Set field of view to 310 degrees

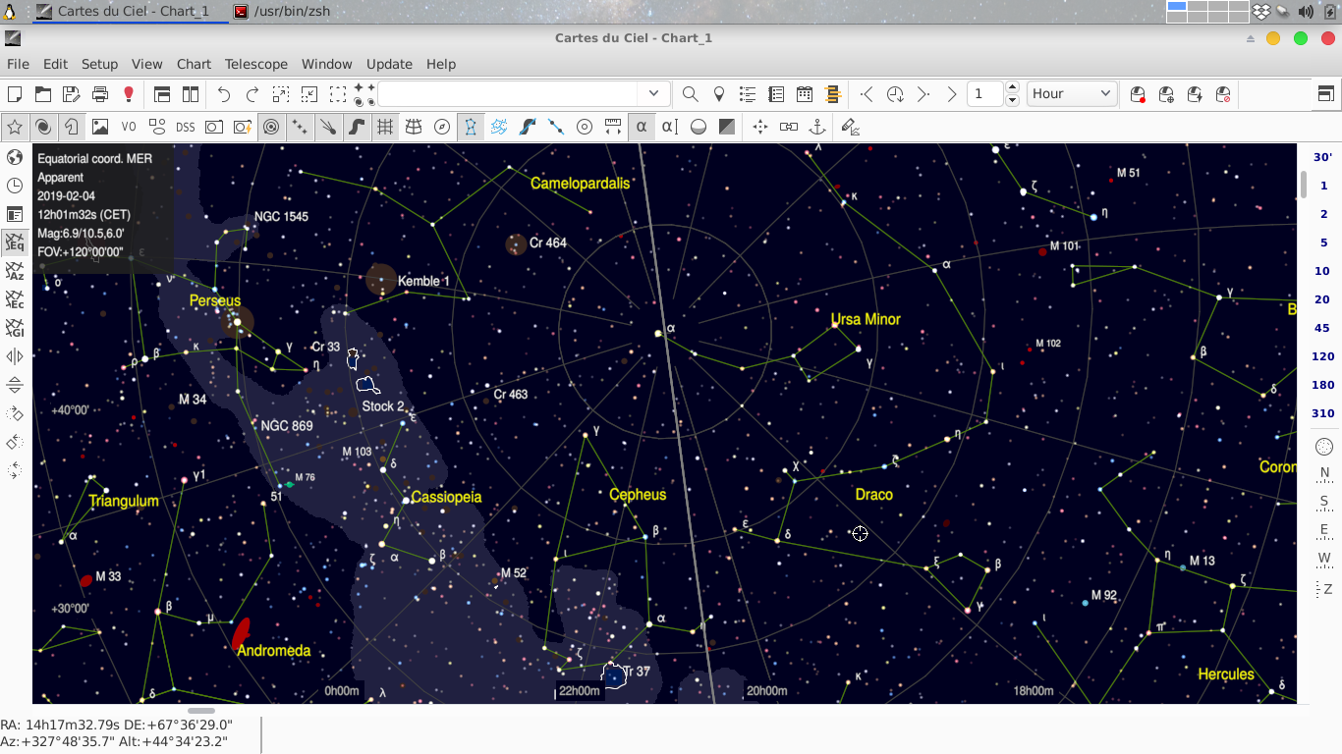point(1323,413)
